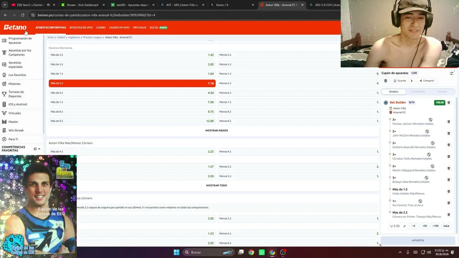The image size is (459, 258).
Task: Collapse the Competencias Favoritas section
Action: click(39, 149)
